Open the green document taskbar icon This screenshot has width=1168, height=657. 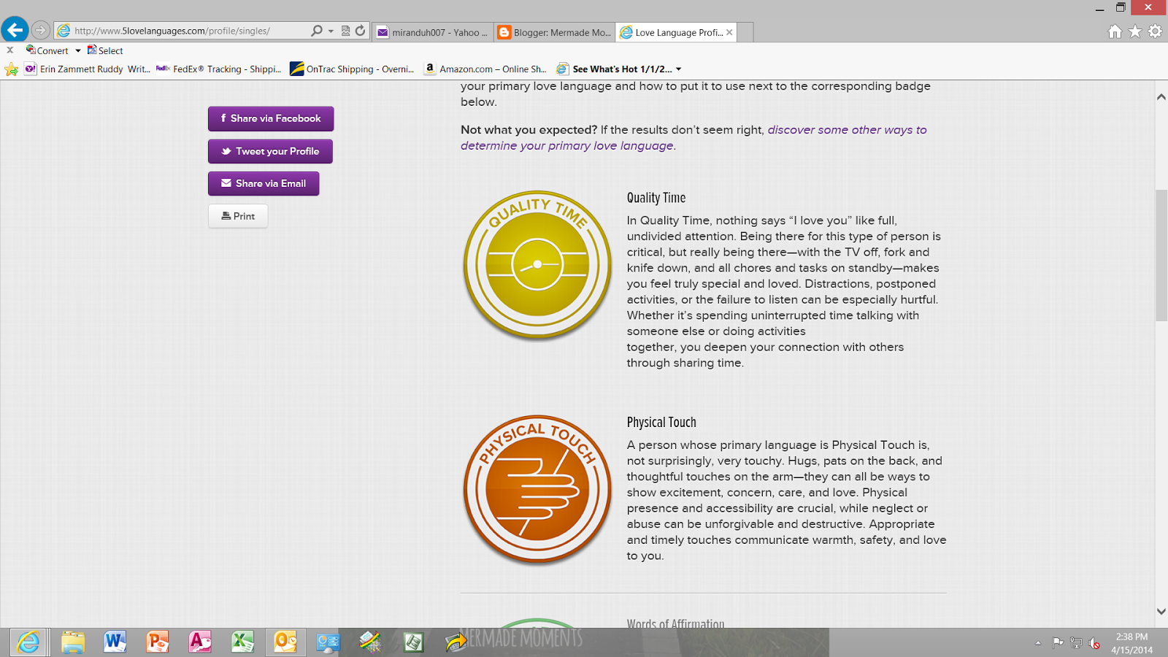pos(413,642)
